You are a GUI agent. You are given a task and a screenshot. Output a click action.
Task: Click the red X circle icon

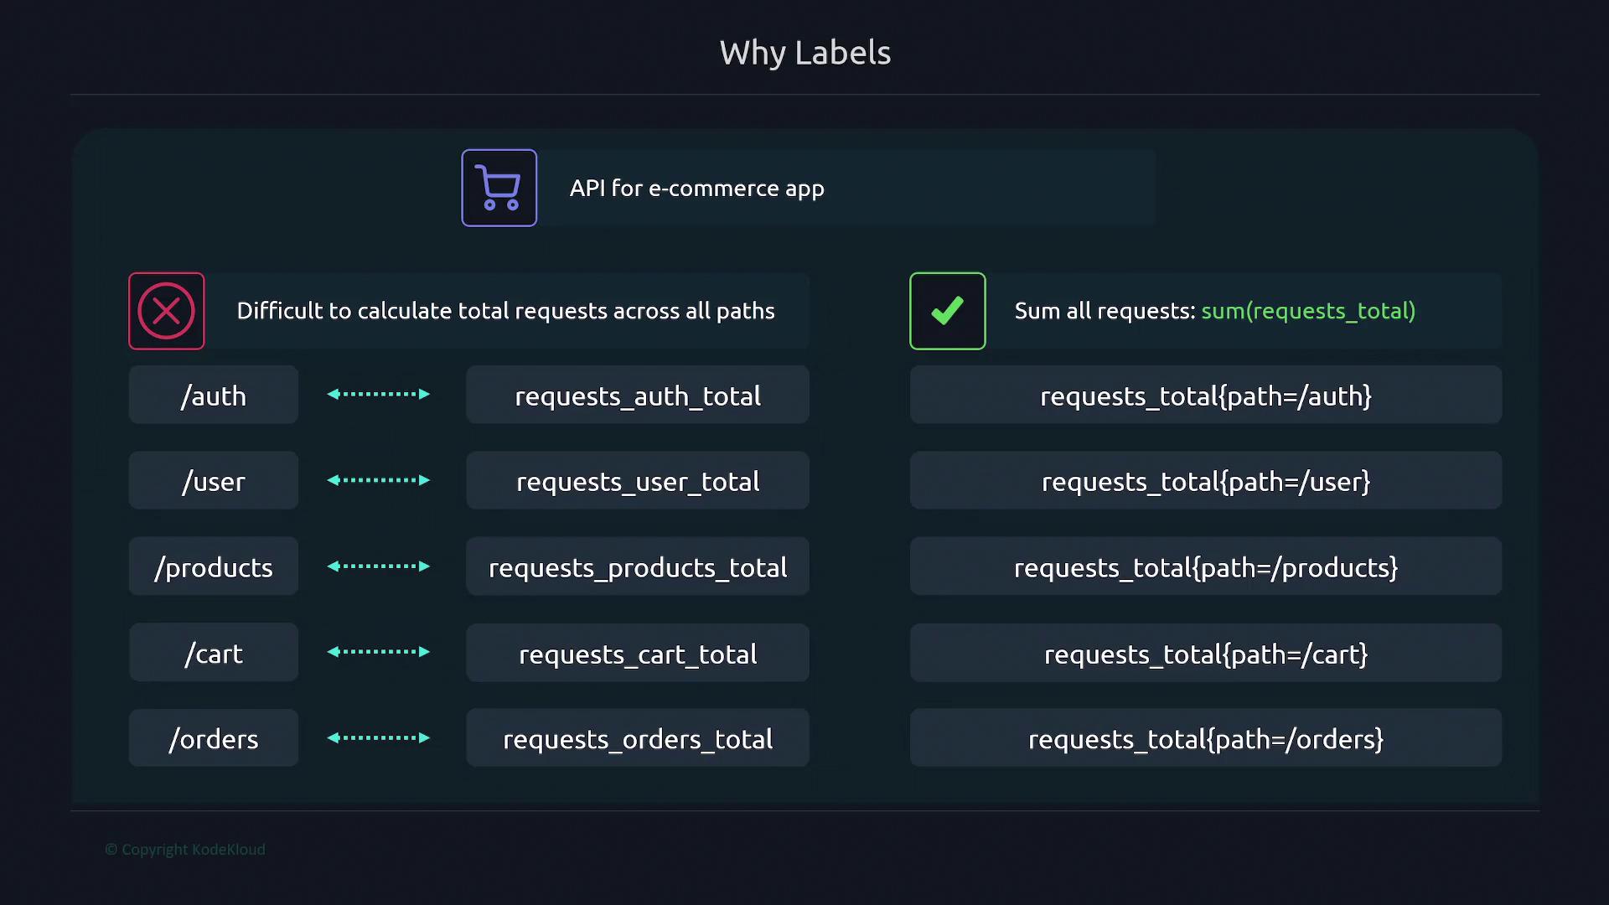click(166, 311)
